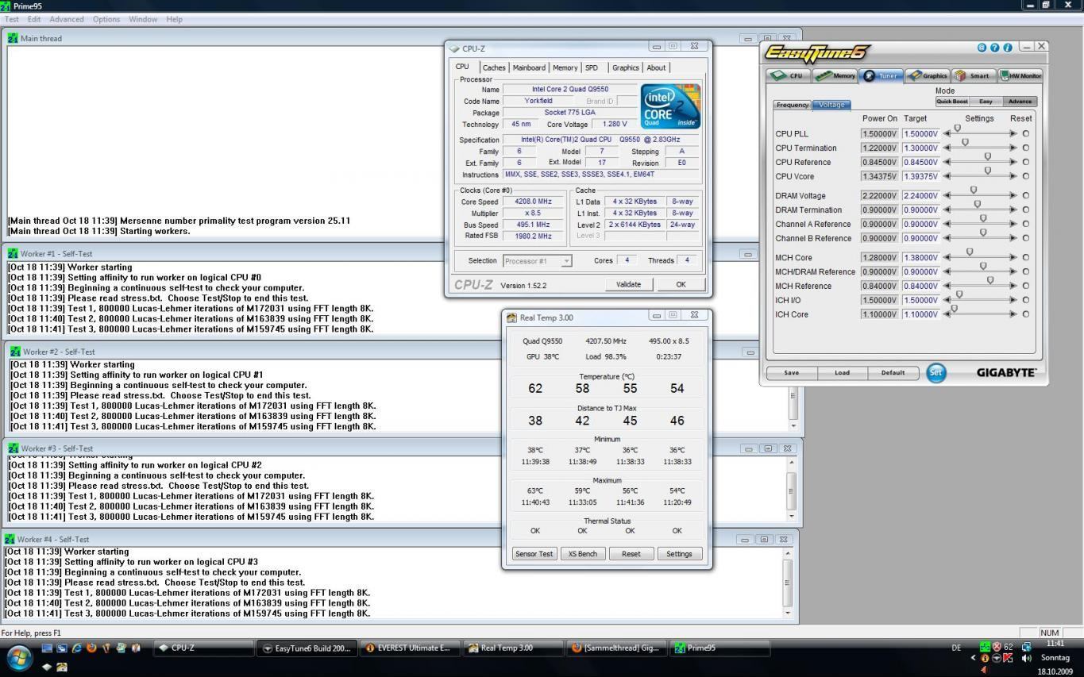Select the CPU PLL reset radio button
This screenshot has height=677, width=1084.
[1025, 134]
